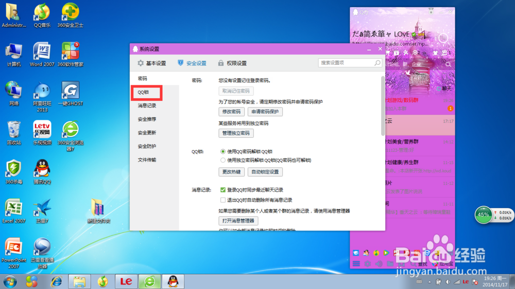The height and width of the screenshot is (289, 515).
Task: Click the 更改热键 button
Action: (x=231, y=172)
